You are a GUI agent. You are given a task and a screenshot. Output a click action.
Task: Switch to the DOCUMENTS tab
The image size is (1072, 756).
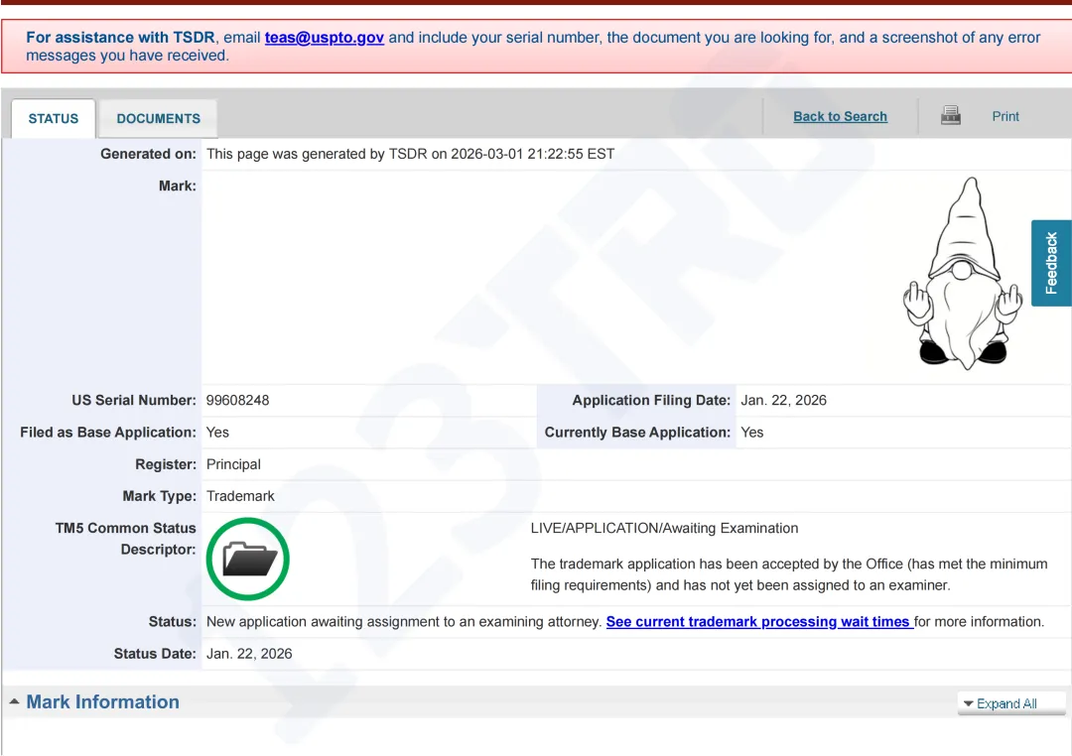coord(159,118)
